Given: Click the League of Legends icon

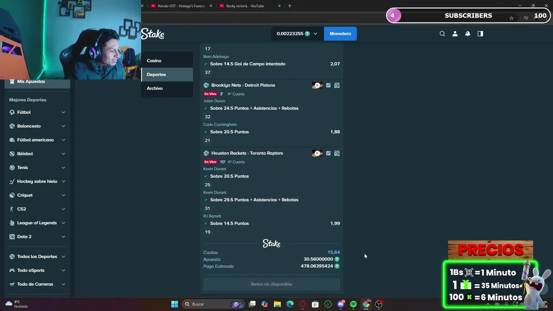Looking at the screenshot, I should 12,223.
